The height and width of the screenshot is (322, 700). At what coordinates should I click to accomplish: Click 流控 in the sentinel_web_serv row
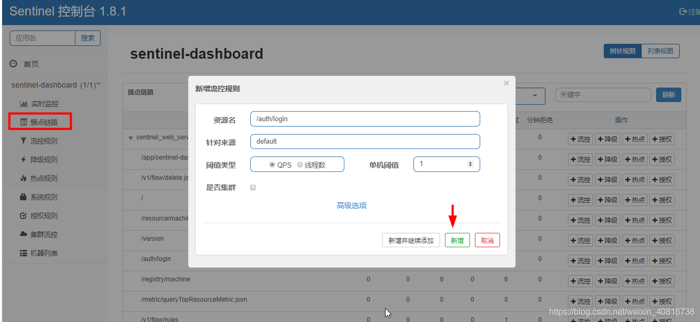tap(580, 139)
